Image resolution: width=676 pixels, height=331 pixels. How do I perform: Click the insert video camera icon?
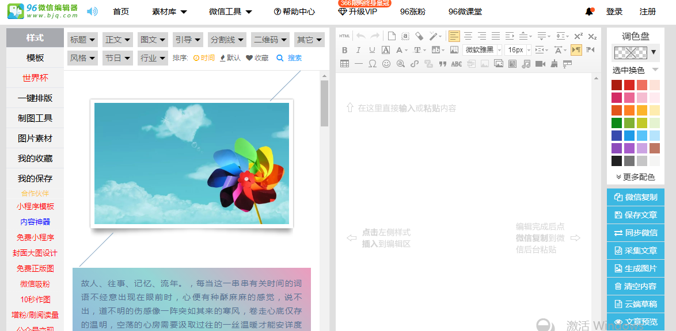[540, 64]
